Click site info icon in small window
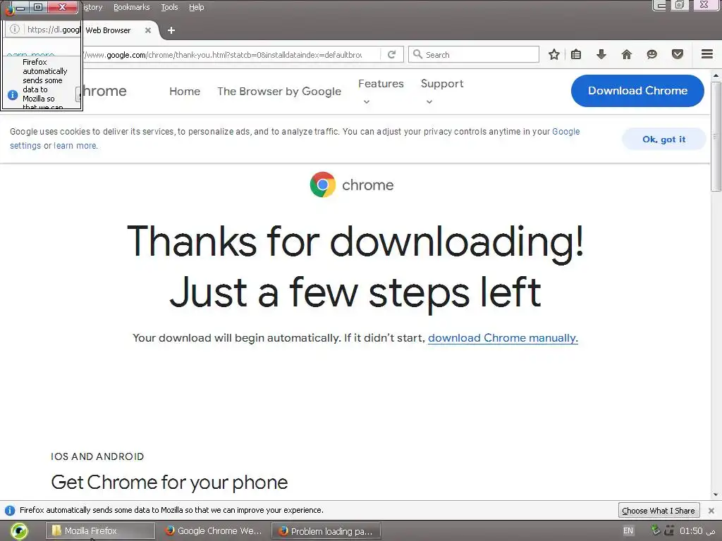The image size is (722, 541). (15, 30)
